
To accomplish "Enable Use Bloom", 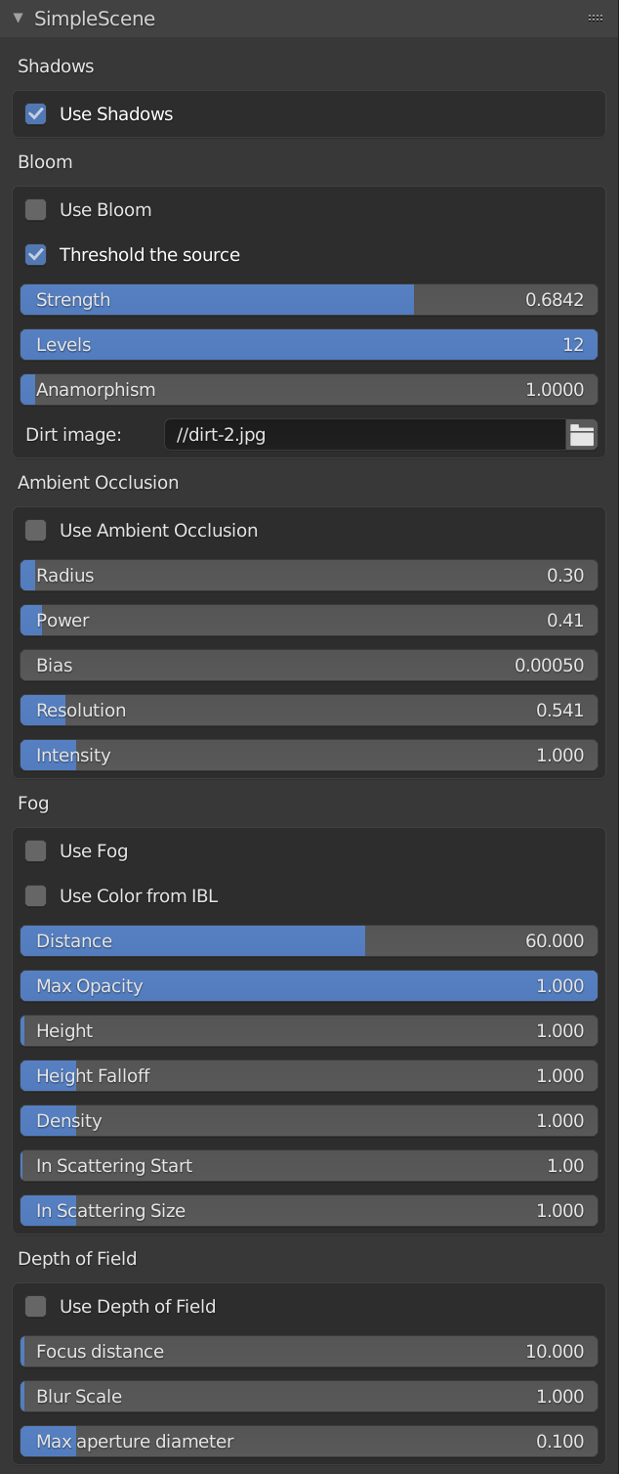I will (35, 209).
